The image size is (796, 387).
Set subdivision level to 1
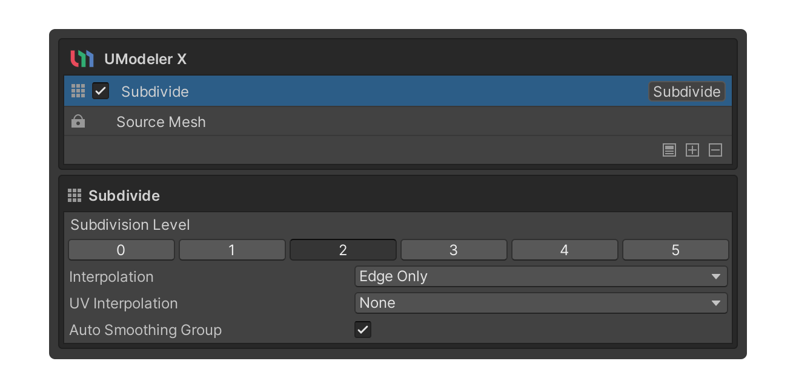pos(232,250)
